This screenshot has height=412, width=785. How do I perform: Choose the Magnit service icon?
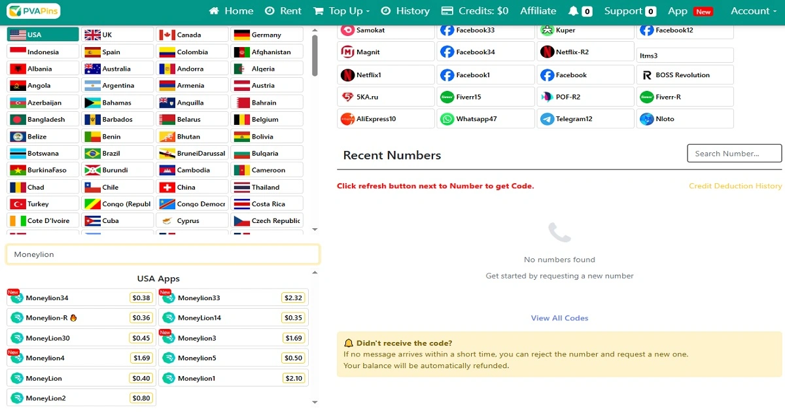347,52
